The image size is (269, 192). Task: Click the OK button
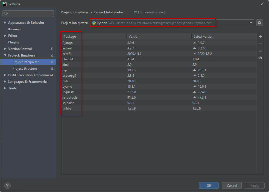pyautogui.click(x=209, y=185)
